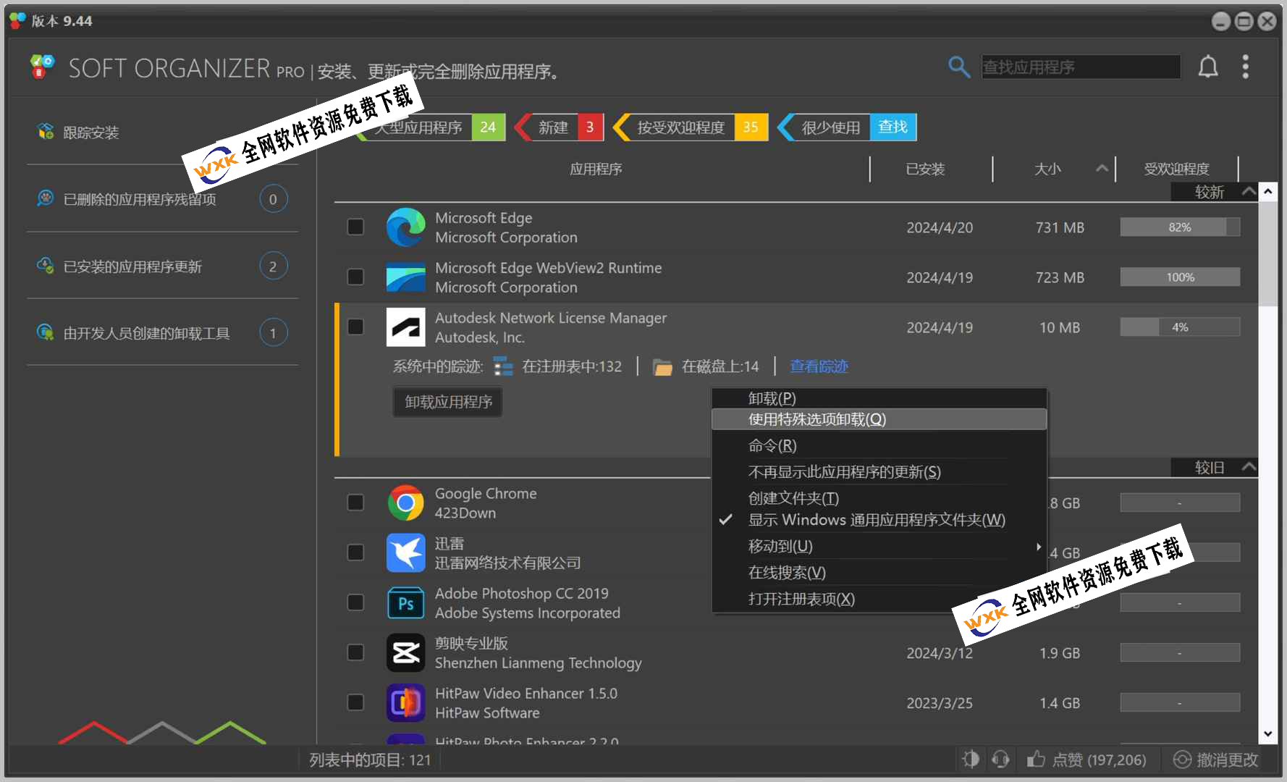Click the tracked installation sidebar icon
This screenshot has height=782, width=1287.
click(46, 132)
